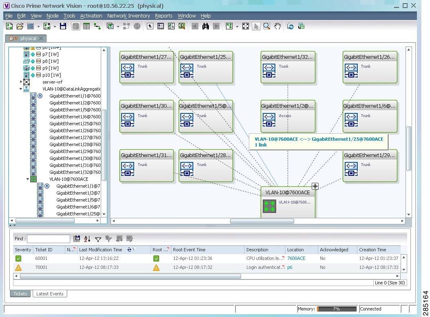Sort by Severity column header
The width and height of the screenshot is (430, 317).
pos(23,250)
